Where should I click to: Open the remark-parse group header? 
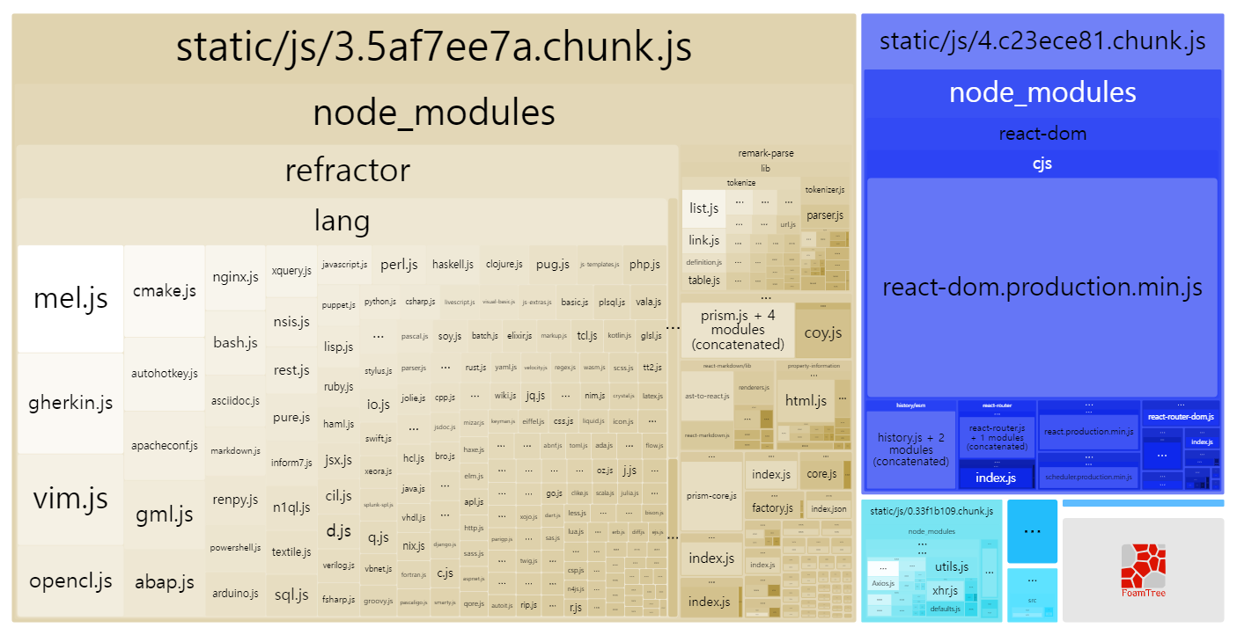(x=765, y=153)
